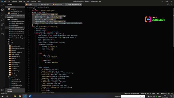Viewport: 174px width, 98px height.
Task: Open Windows Action Center notifications
Action: coord(171,96)
